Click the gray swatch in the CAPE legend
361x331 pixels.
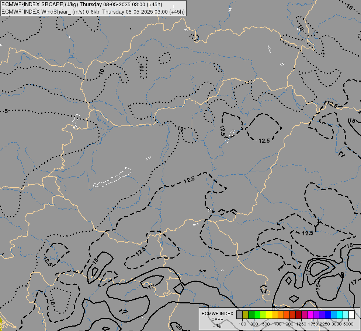pyautogui.click(x=239, y=315)
